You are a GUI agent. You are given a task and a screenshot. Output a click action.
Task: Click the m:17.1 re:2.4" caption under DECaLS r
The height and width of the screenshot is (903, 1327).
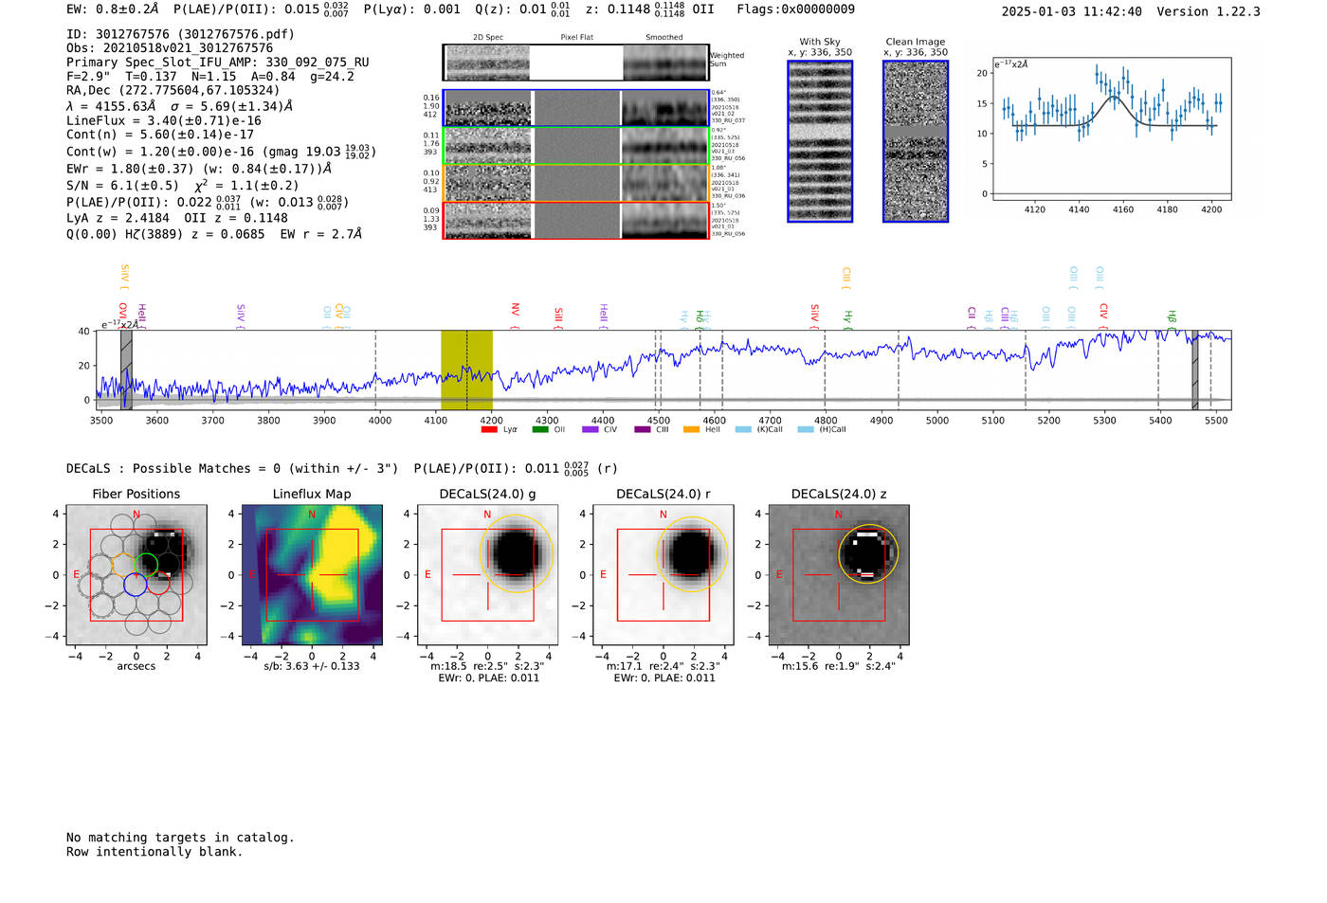point(663,666)
